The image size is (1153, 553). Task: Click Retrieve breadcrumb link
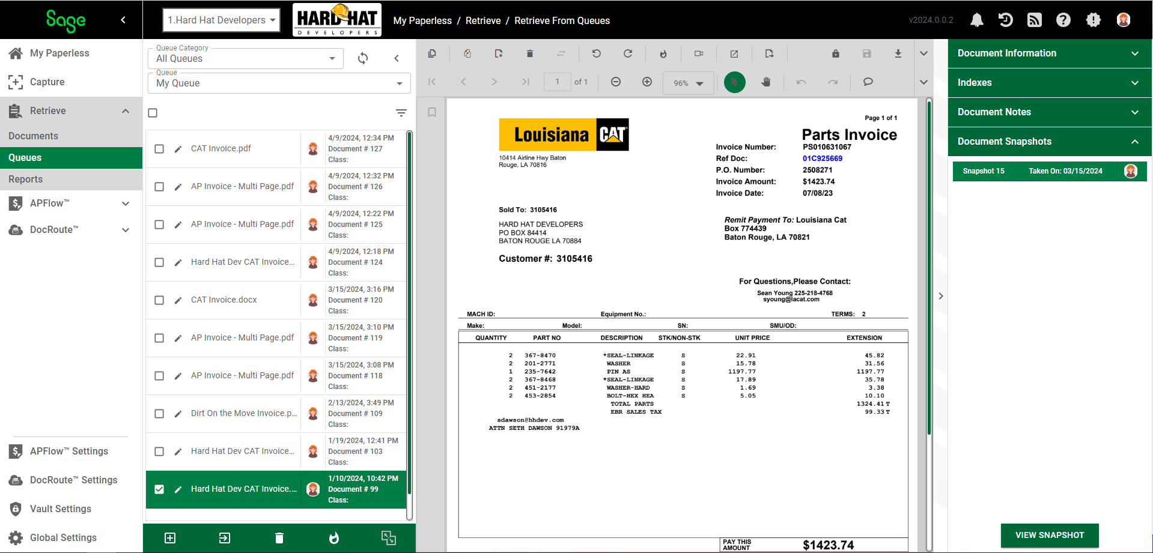pos(483,20)
